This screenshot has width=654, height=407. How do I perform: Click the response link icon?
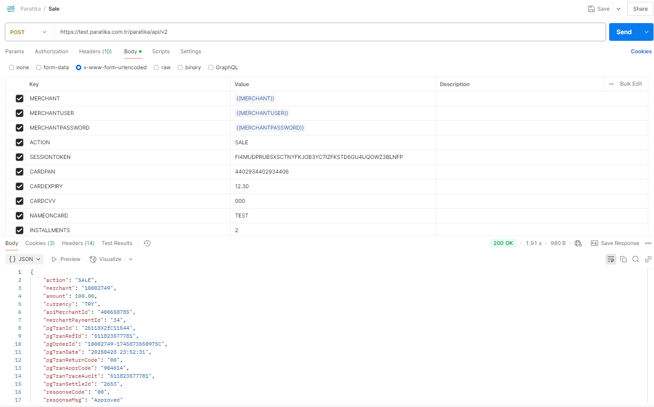pos(648,259)
